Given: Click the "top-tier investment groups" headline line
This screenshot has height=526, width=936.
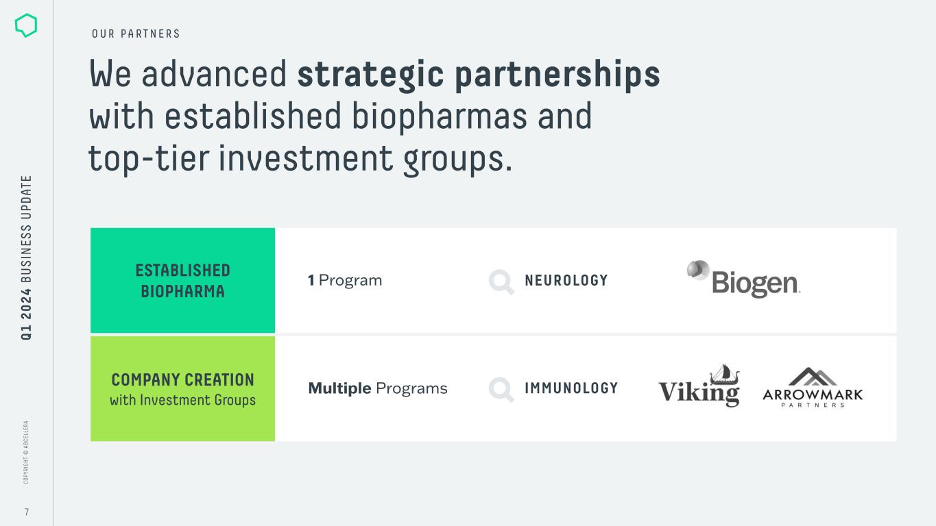Looking at the screenshot, I should pos(300,159).
